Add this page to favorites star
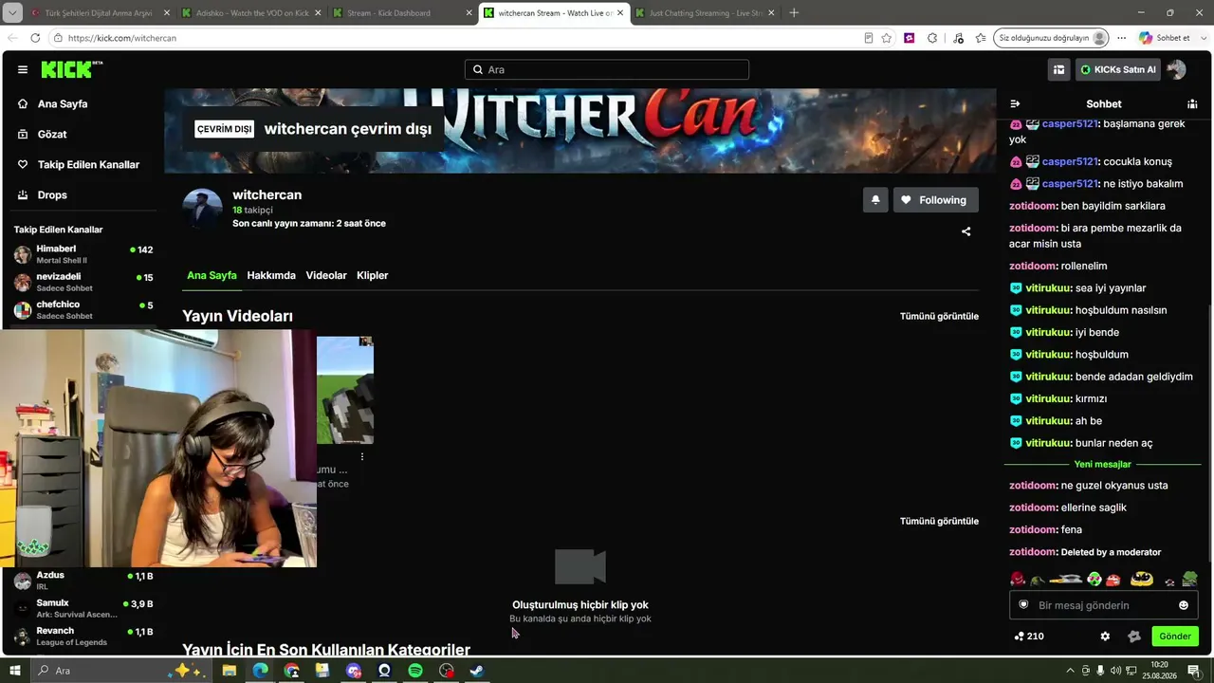Image resolution: width=1214 pixels, height=683 pixels. tap(887, 38)
